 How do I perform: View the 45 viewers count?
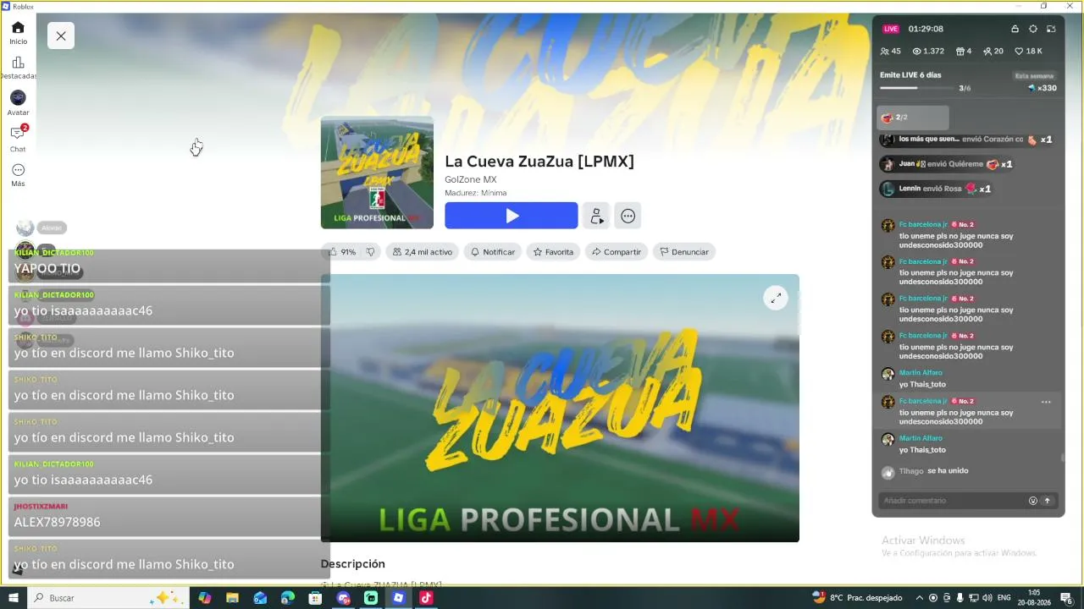click(891, 52)
